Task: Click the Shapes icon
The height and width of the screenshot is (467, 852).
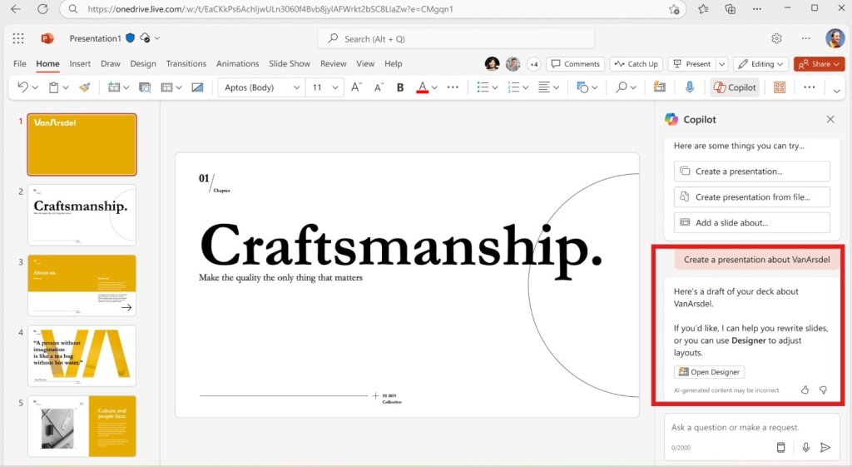Action: tap(582, 87)
